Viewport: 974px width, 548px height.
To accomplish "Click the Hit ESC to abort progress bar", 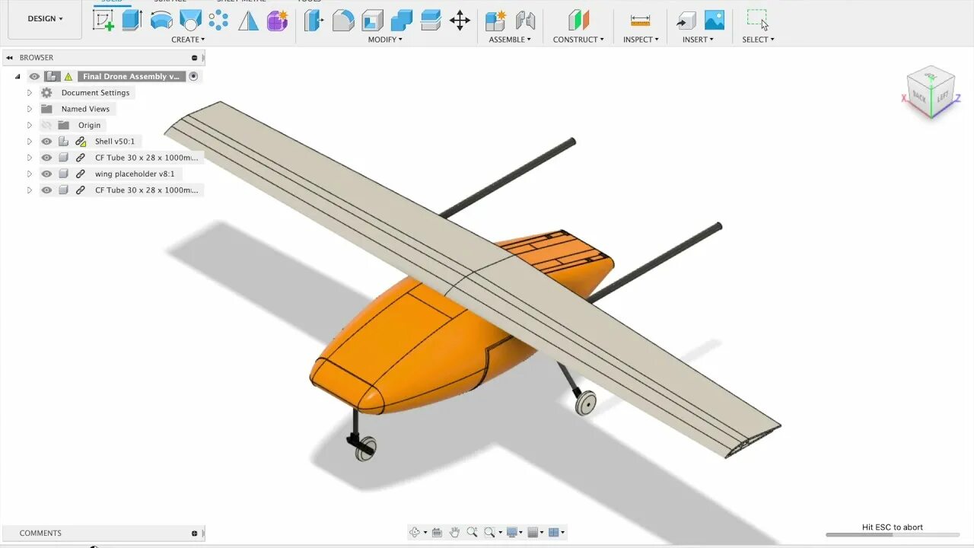I will click(x=892, y=534).
